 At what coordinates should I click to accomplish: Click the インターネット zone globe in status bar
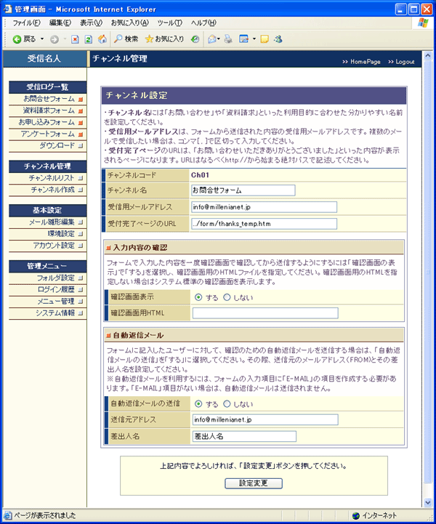coord(356,516)
